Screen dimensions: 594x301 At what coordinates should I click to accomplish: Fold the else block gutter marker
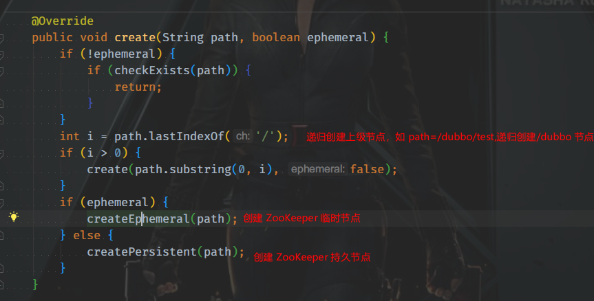click(x=1, y=236)
